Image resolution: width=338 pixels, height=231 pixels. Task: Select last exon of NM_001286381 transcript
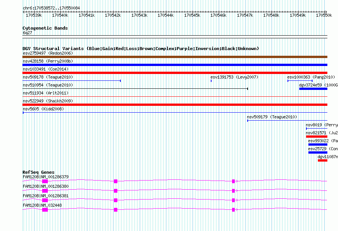coord(233,200)
